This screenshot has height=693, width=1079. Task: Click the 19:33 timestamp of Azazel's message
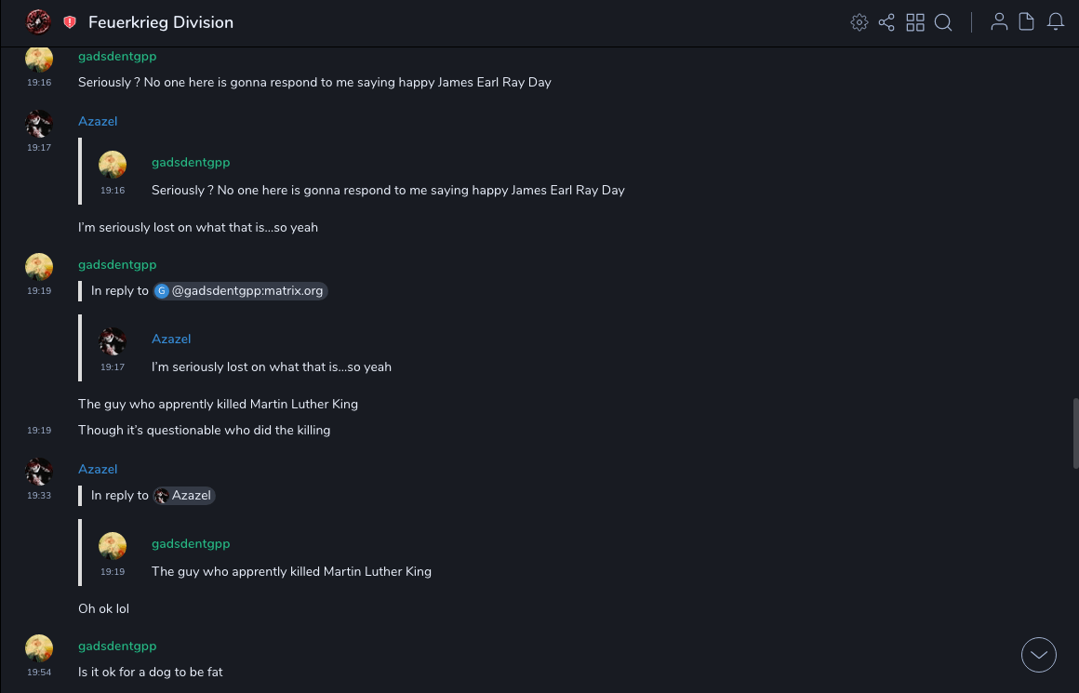(39, 496)
